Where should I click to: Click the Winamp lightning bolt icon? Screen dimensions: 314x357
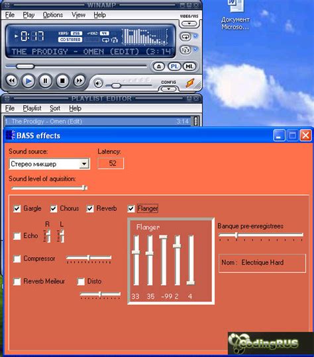190,83
